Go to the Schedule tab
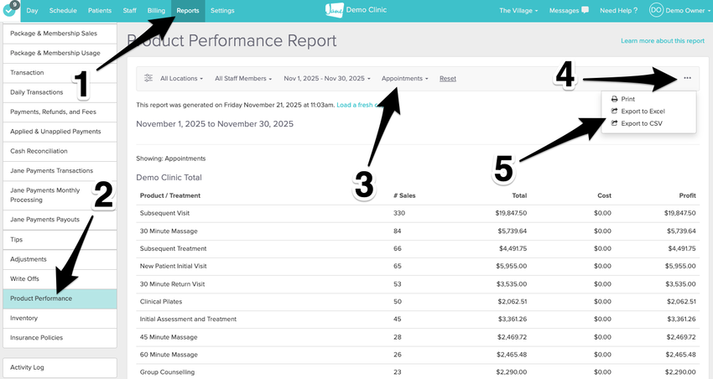This screenshot has height=379, width=713. coord(63,11)
